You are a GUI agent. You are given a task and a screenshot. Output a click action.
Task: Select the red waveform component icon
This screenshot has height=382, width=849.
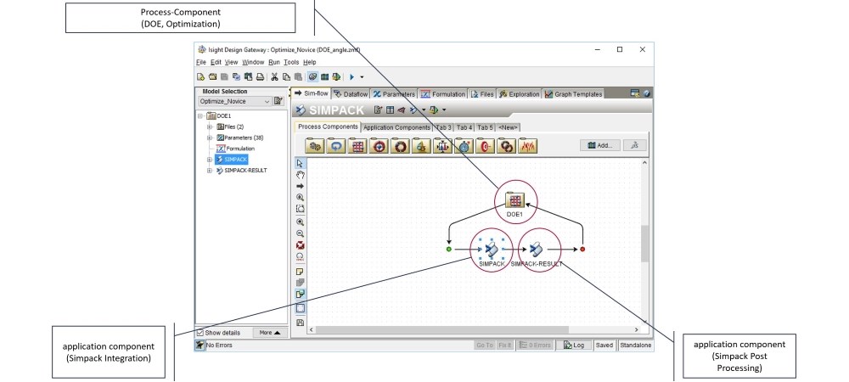(527, 145)
